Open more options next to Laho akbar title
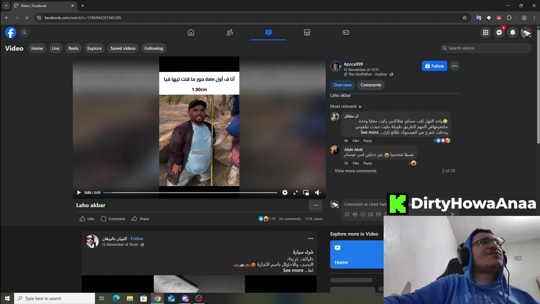Viewport: 540px width, 304px height. pyautogui.click(x=316, y=205)
